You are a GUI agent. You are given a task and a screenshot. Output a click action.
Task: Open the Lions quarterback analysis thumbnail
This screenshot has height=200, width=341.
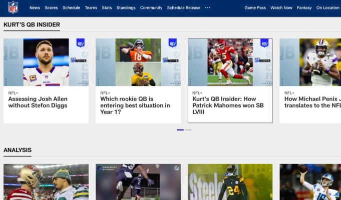(310, 182)
